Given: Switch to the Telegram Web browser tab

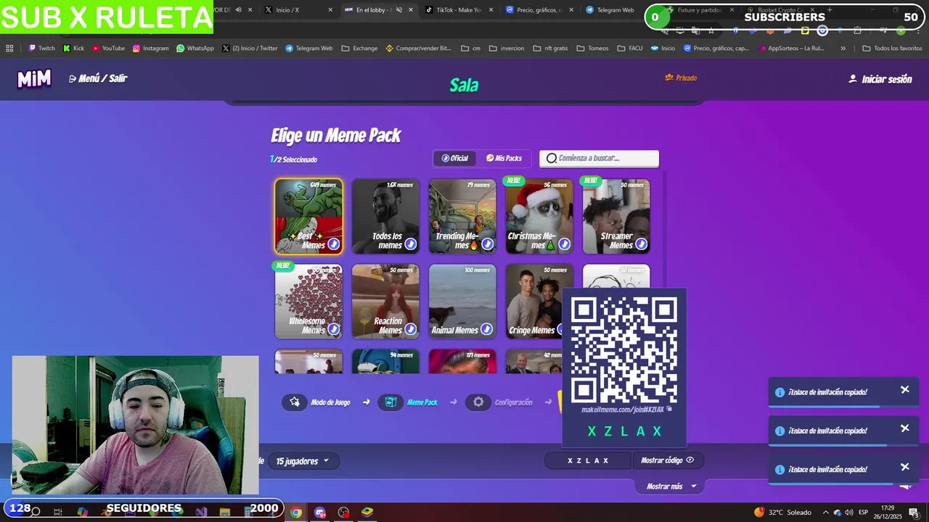Looking at the screenshot, I should [611, 10].
